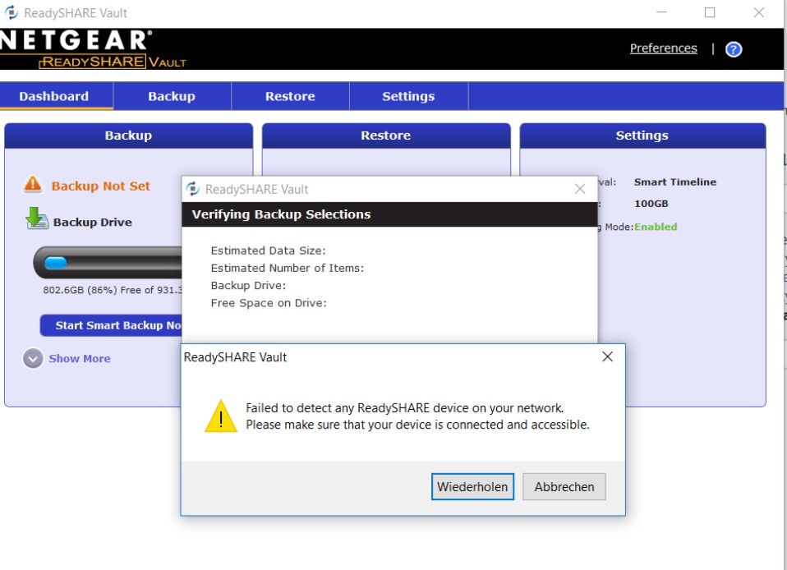The image size is (787, 570).
Task: Click the 100GB value
Action: (x=651, y=204)
